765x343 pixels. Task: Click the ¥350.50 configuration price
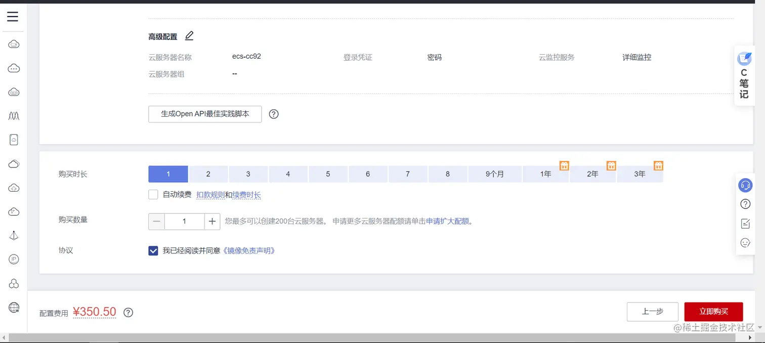coord(95,312)
